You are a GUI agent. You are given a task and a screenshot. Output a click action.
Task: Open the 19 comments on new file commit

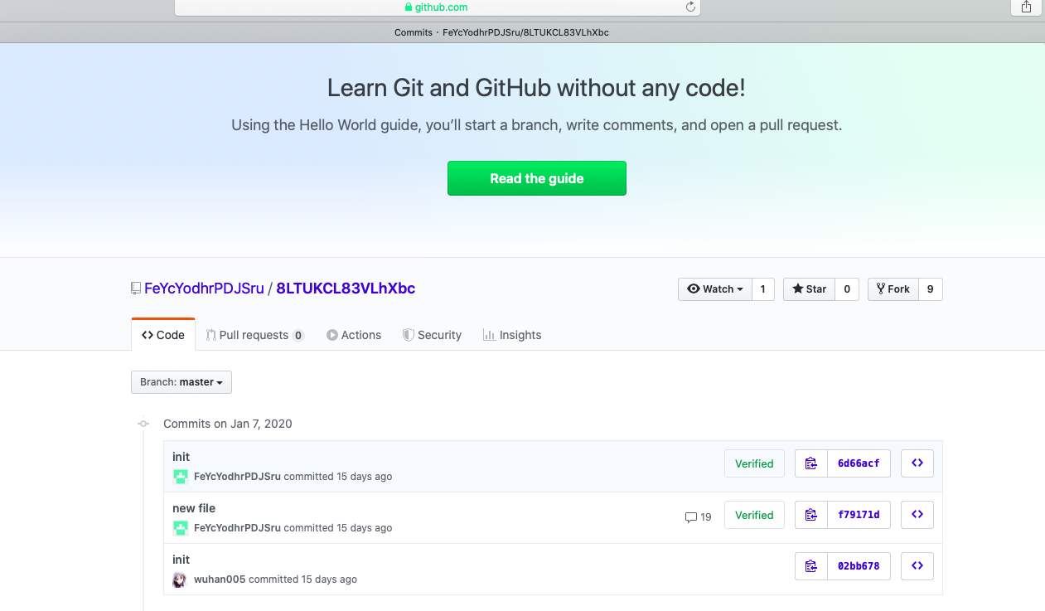(699, 516)
